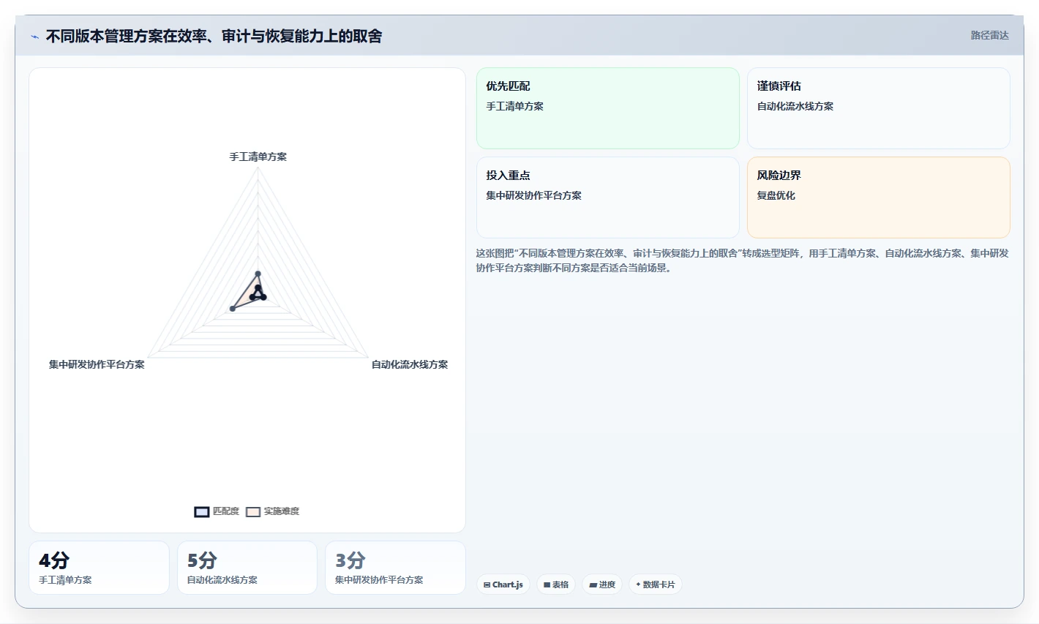Click 自动化流水线方案 text in 谨慎评估 card
This screenshot has height=624, width=1039.
click(x=795, y=106)
